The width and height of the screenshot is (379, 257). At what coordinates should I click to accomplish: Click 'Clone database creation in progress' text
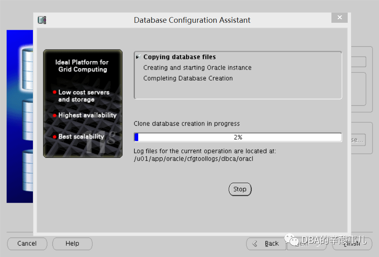tap(187, 124)
